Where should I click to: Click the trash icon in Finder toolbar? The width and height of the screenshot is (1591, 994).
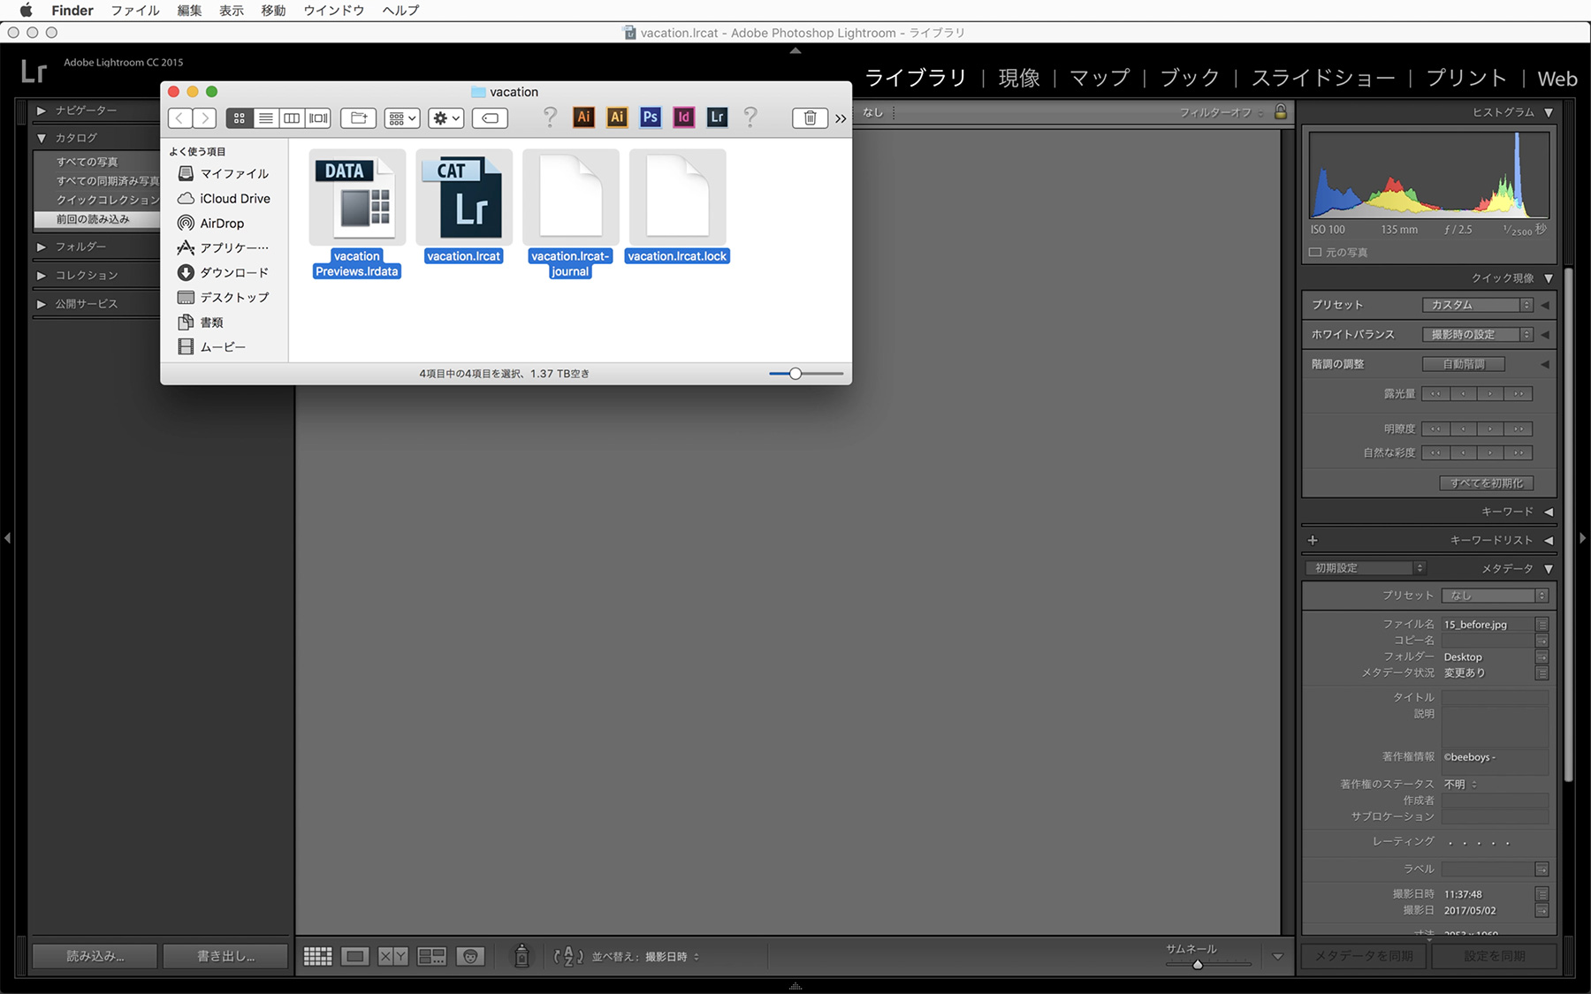(810, 118)
